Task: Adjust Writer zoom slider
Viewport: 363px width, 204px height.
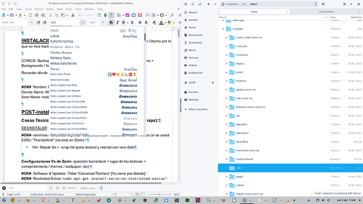Action: click(159, 195)
